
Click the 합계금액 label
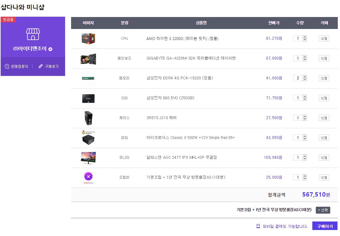276,195
